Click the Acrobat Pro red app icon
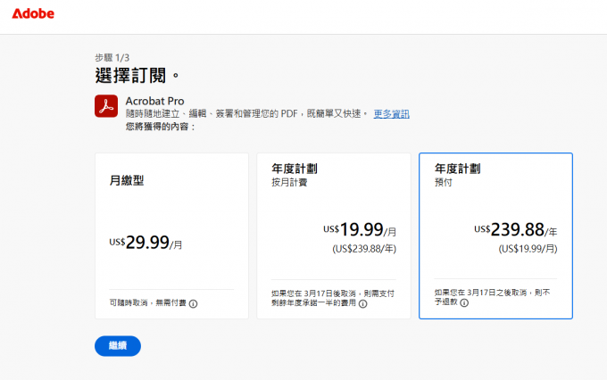Image resolution: width=607 pixels, height=380 pixels. (x=106, y=106)
